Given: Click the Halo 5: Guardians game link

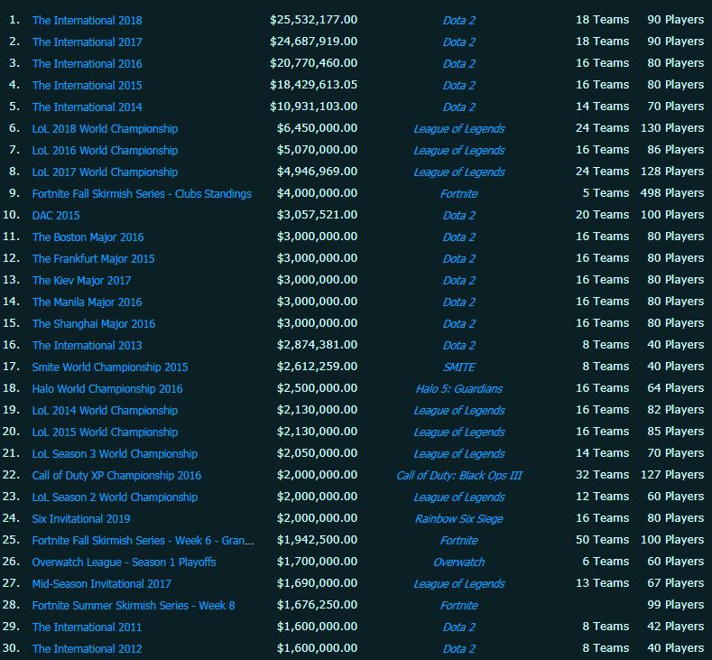Looking at the screenshot, I should tap(459, 389).
